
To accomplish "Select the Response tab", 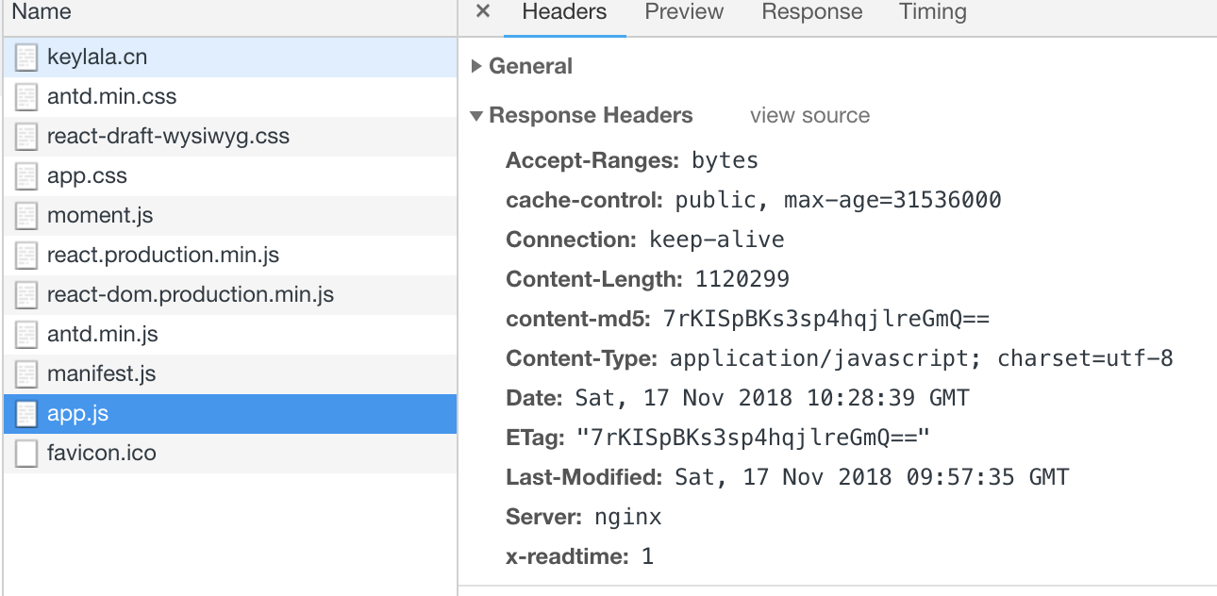I will (811, 12).
